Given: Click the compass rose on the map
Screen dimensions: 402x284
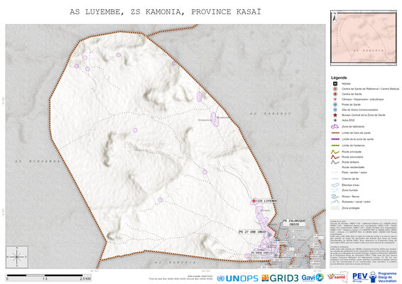Looking at the screenshot, I should pyautogui.click(x=17, y=257).
